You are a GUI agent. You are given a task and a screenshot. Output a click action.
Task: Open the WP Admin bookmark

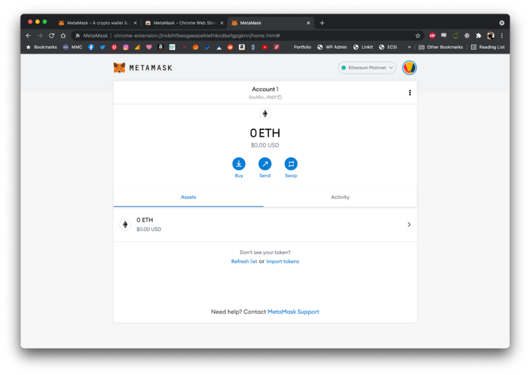[x=332, y=47]
